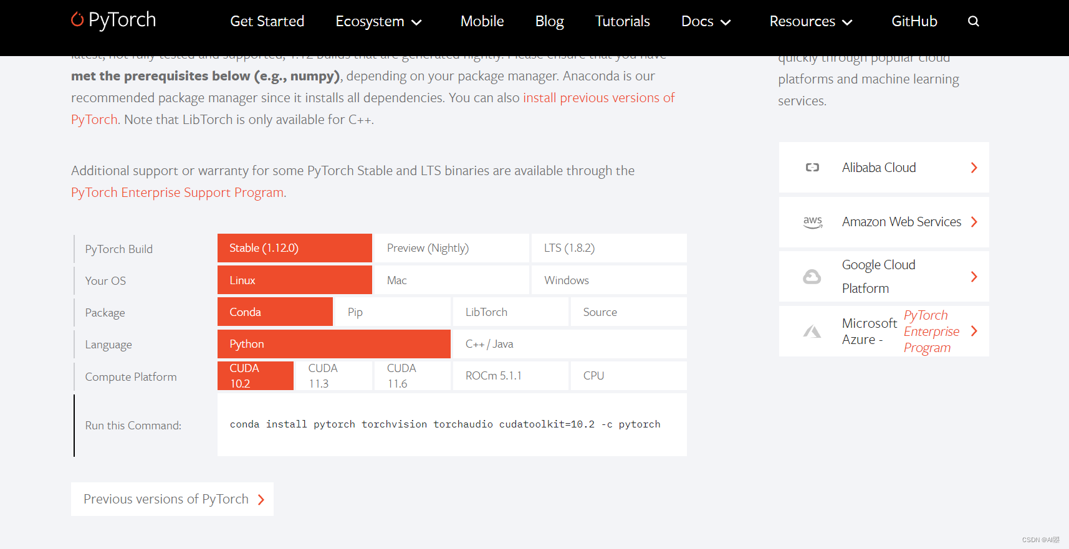Select Python language option
This screenshot has height=549, width=1069.
click(334, 344)
